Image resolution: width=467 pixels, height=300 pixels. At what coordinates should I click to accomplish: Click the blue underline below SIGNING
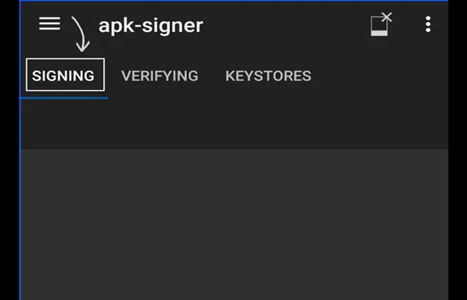64,97
